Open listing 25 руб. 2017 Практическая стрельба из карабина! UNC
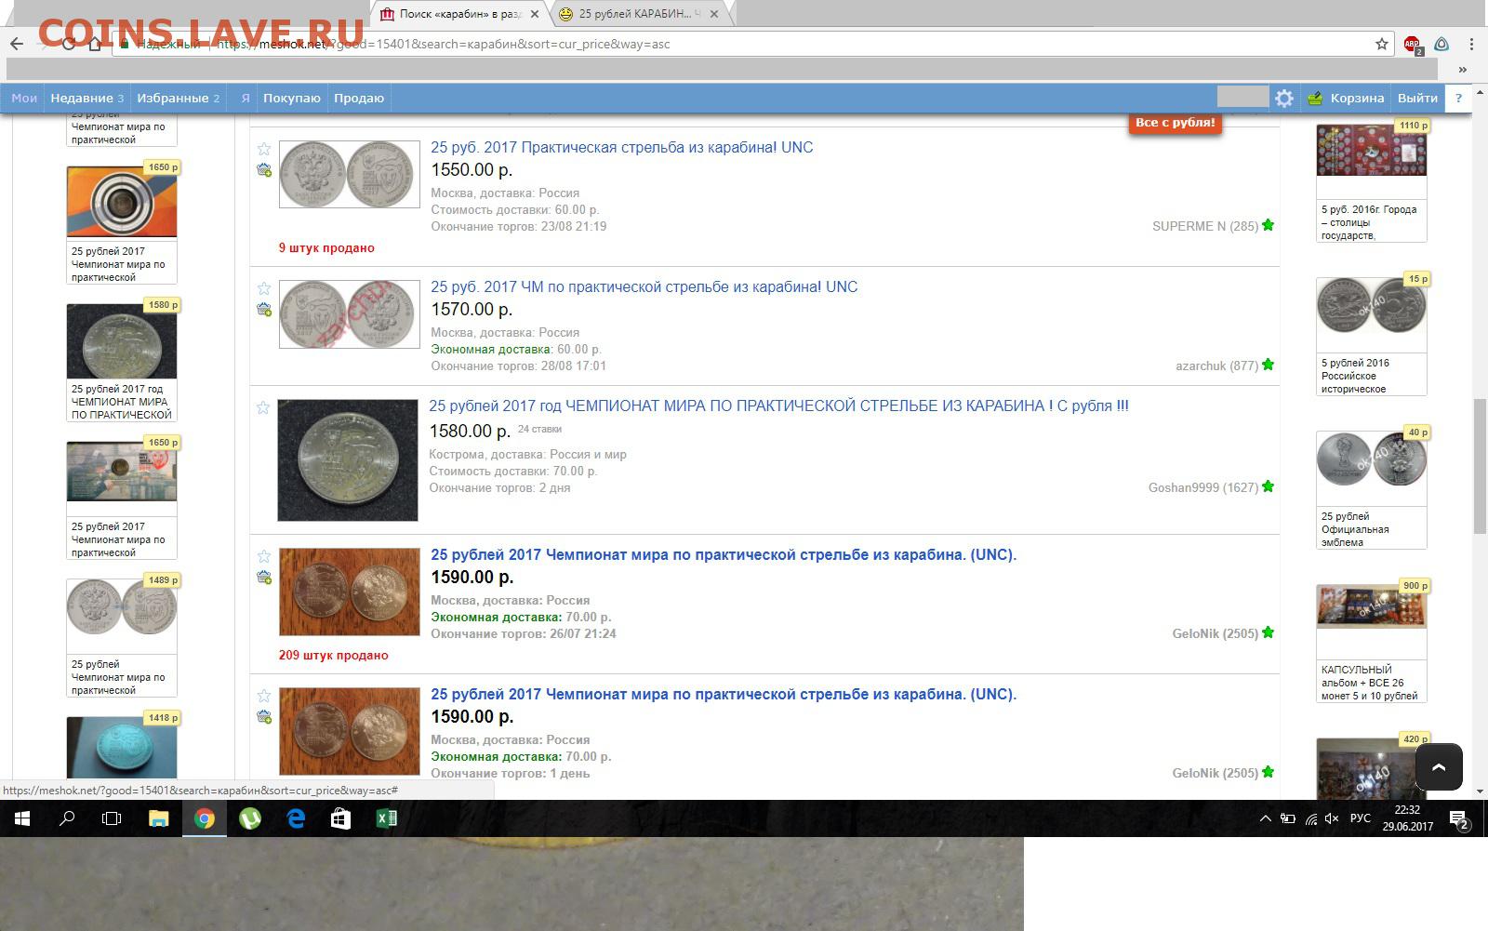Screen dimensions: 1488x931 (x=621, y=147)
